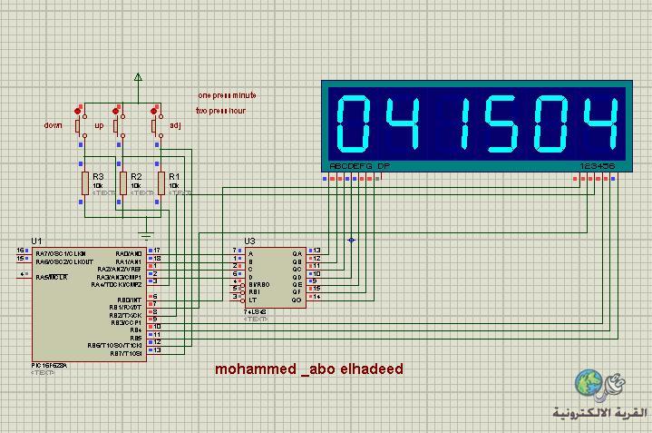Click pin label RBI on U3
Screen dimensions: 652x433
point(254,292)
